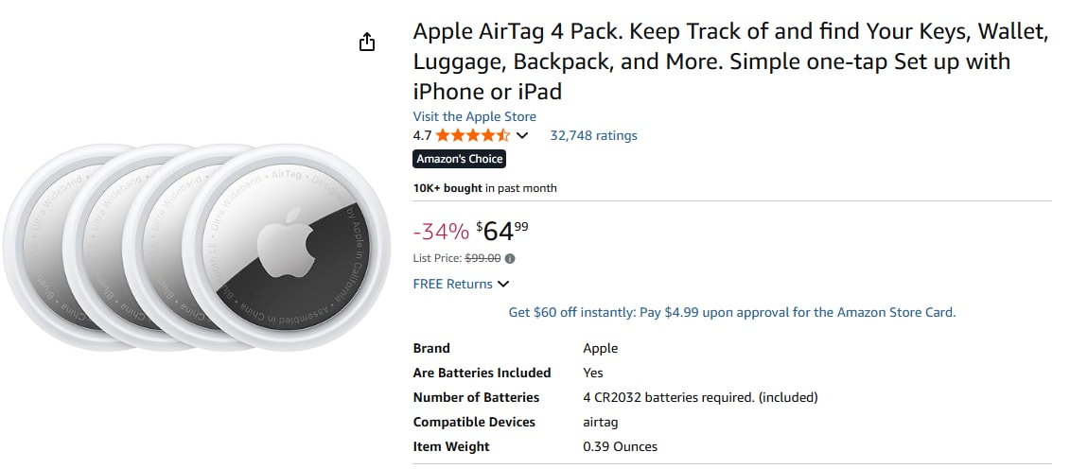Click the 10K+ bought in past month text
This screenshot has width=1070, height=469.
484,188
